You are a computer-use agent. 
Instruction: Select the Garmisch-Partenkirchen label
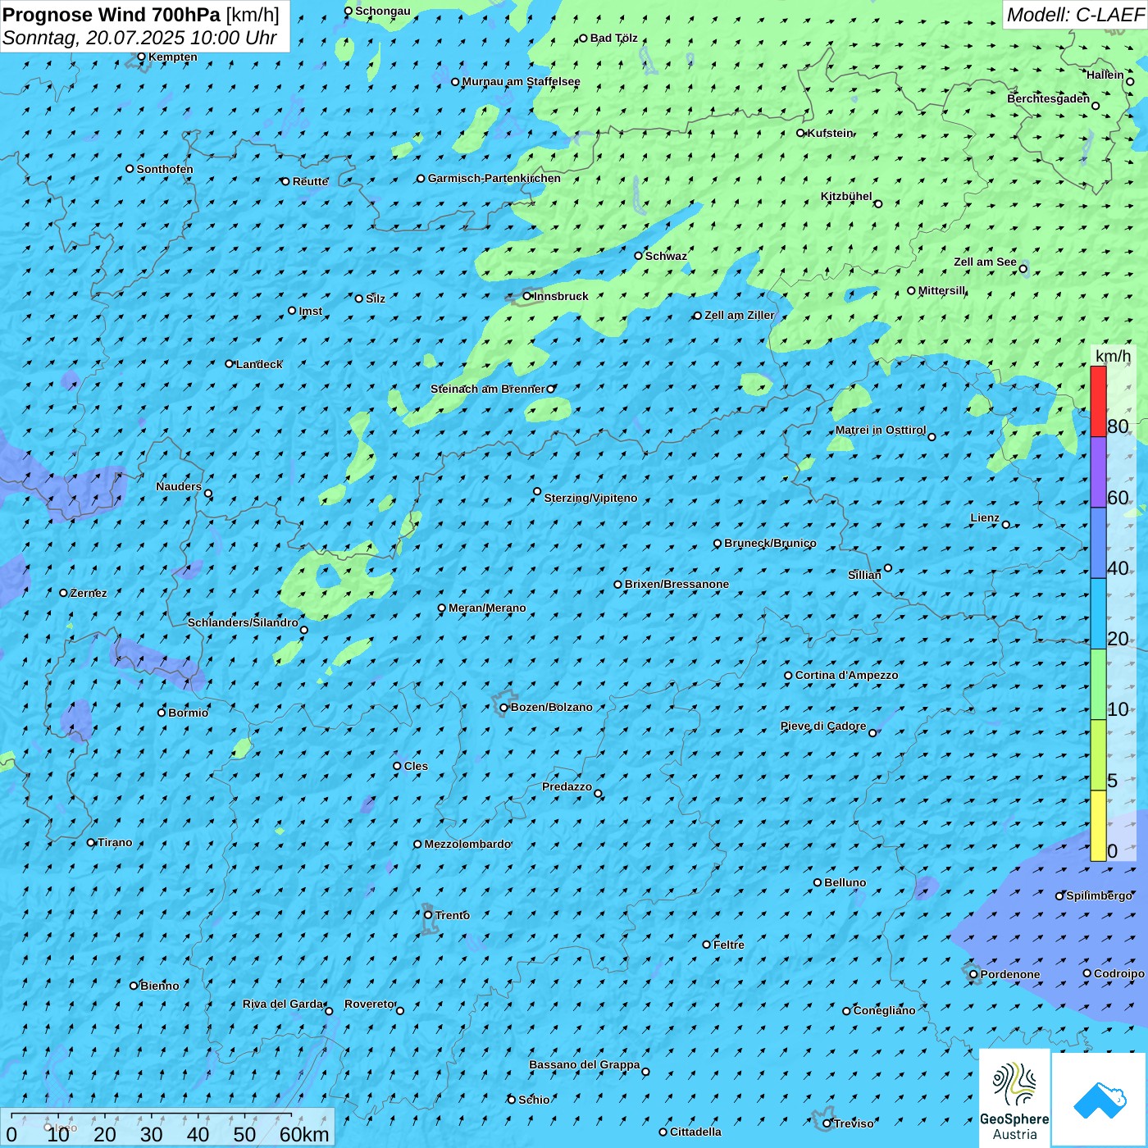tap(494, 178)
